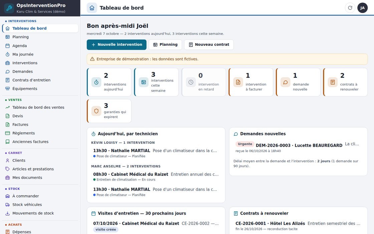Click the Nouvelle intervention button
This screenshot has height=234, width=374.
(117, 45)
